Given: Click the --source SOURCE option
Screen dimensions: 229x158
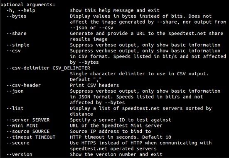Looking at the screenshot, I should tap(28, 132).
